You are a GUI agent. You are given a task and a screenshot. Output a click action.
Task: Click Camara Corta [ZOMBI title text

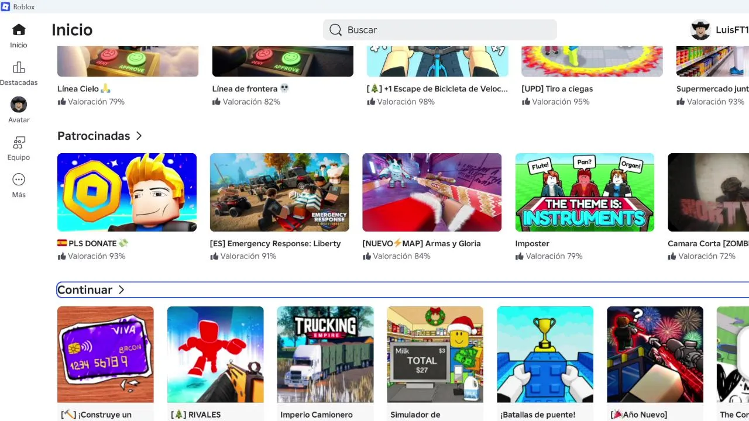point(709,243)
